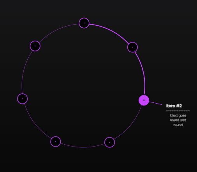
Task: Select the upper-right node before the active one
Action: (132, 47)
